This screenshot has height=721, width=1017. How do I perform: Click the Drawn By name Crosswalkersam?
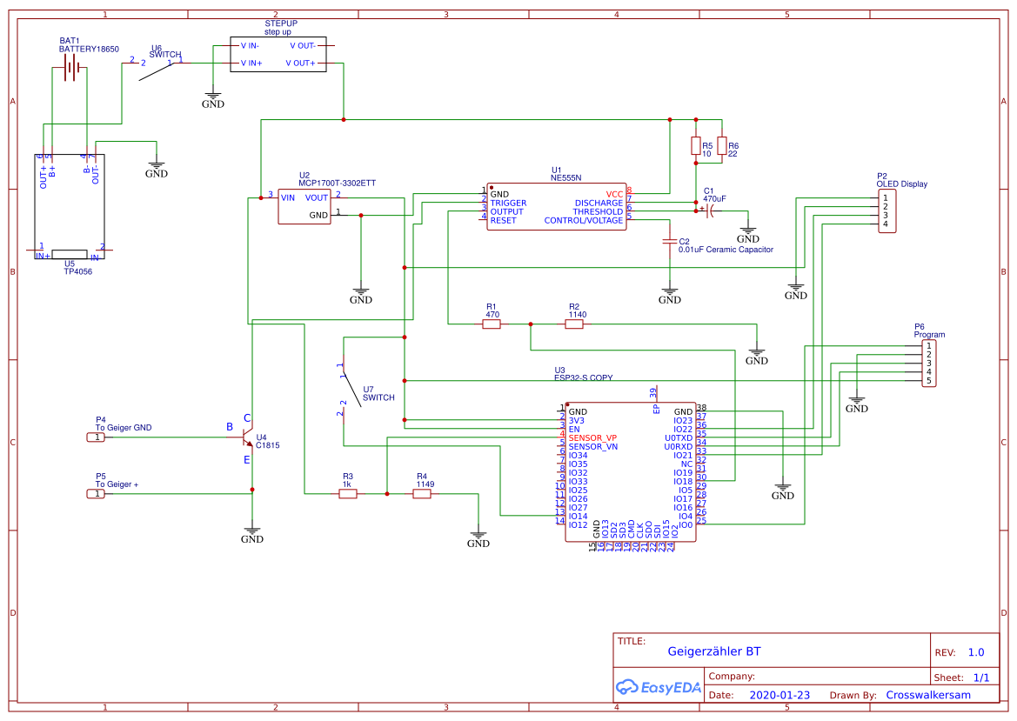click(x=928, y=694)
